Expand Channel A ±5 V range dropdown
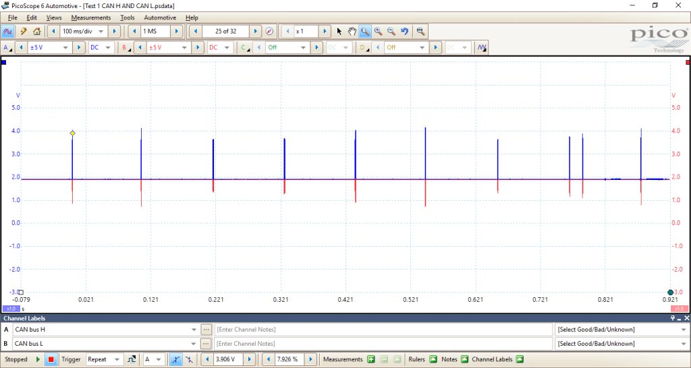The width and height of the screenshot is (691, 368). pos(65,48)
